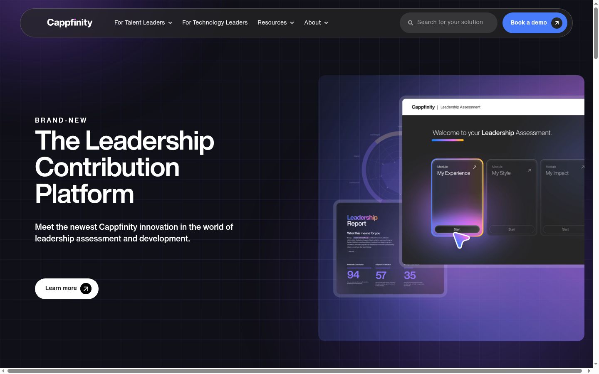The image size is (599, 374).
Task: Expand the chevron beside About
Action: pos(326,23)
